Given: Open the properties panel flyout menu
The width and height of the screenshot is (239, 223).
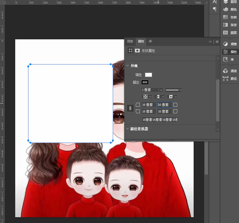Looking at the screenshot, I should point(217,42).
